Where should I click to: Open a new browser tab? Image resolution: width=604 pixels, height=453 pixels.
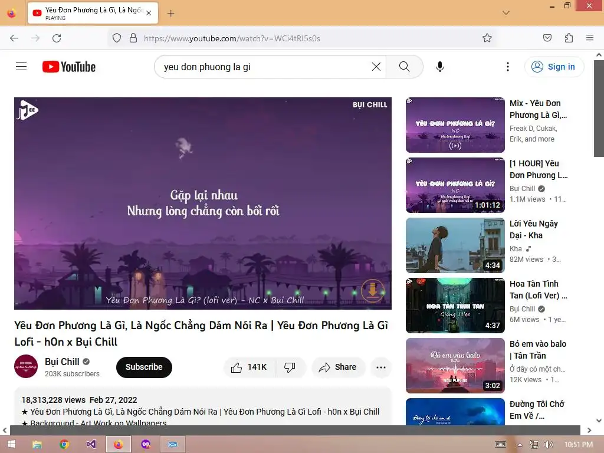[170, 14]
